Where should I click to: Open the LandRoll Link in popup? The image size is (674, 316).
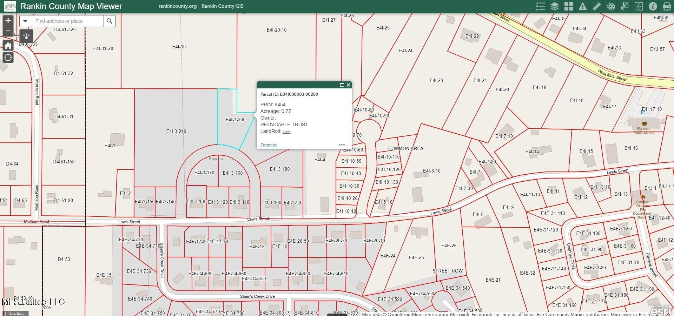point(286,132)
